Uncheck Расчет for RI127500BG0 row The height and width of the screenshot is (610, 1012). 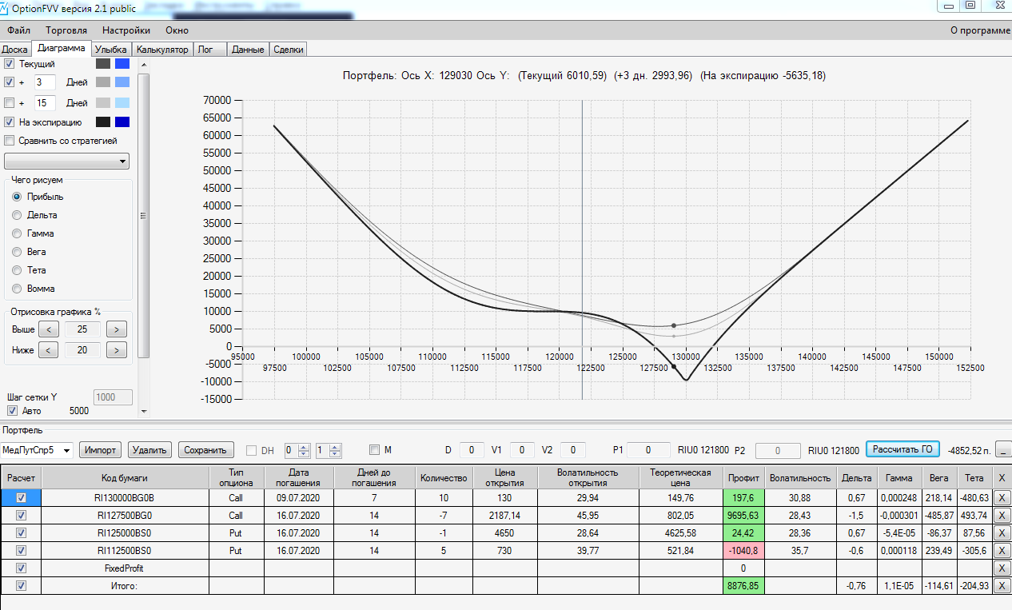click(x=22, y=515)
